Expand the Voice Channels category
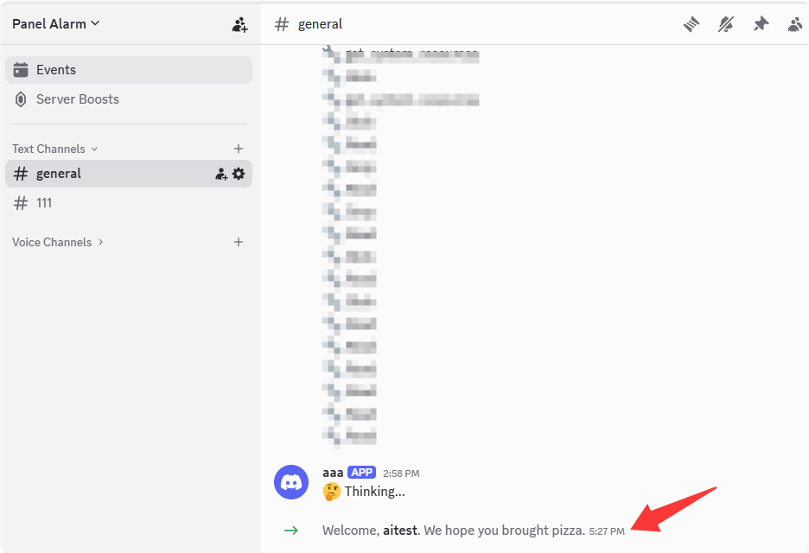 58,242
